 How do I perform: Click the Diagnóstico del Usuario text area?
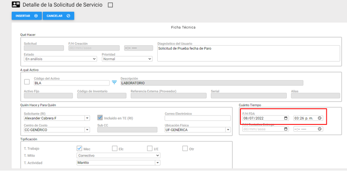tap(249, 53)
